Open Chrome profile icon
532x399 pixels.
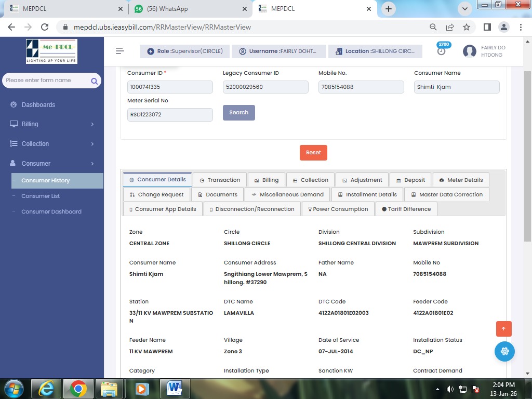tap(504, 27)
